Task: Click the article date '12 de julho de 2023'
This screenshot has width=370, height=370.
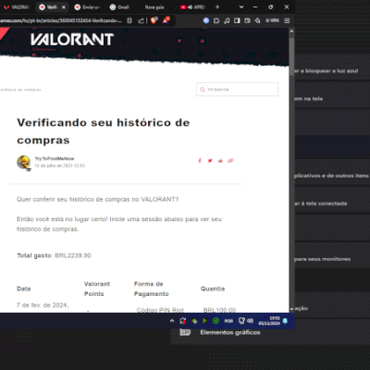Action: pyautogui.click(x=59, y=166)
